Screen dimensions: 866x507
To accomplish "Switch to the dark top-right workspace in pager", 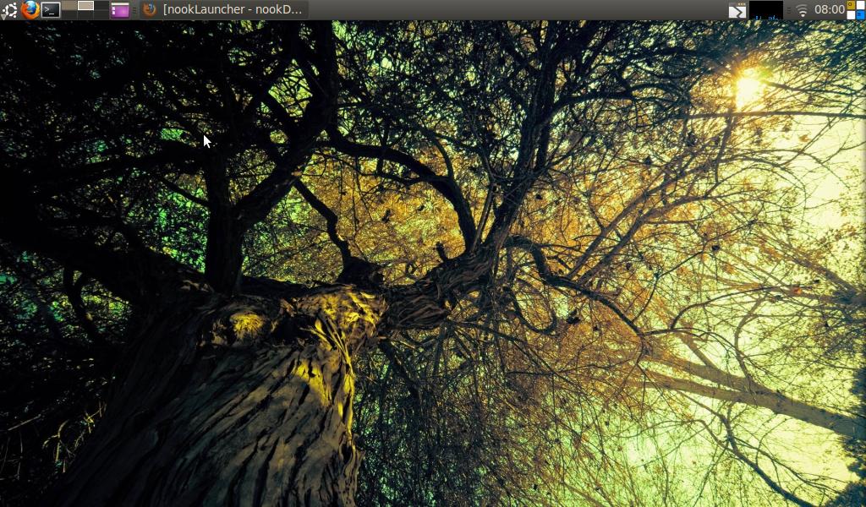I will tap(101, 5).
